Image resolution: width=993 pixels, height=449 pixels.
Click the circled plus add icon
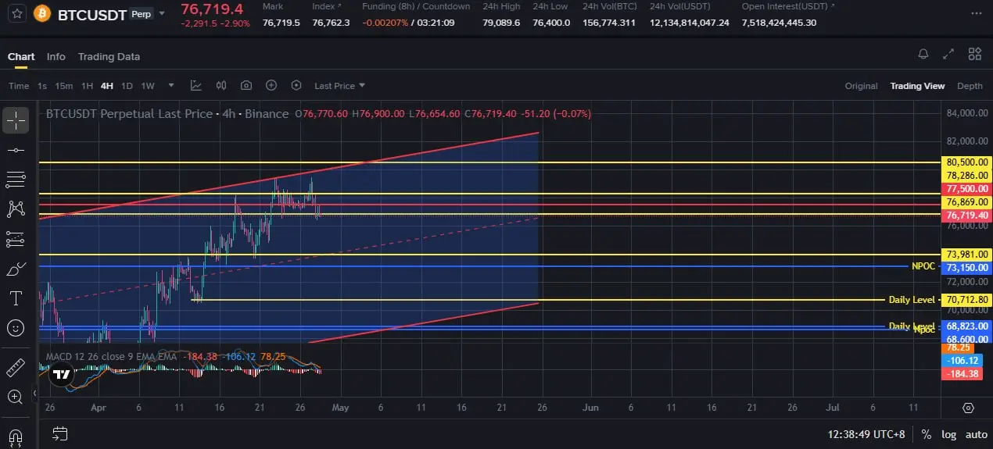coord(271,86)
